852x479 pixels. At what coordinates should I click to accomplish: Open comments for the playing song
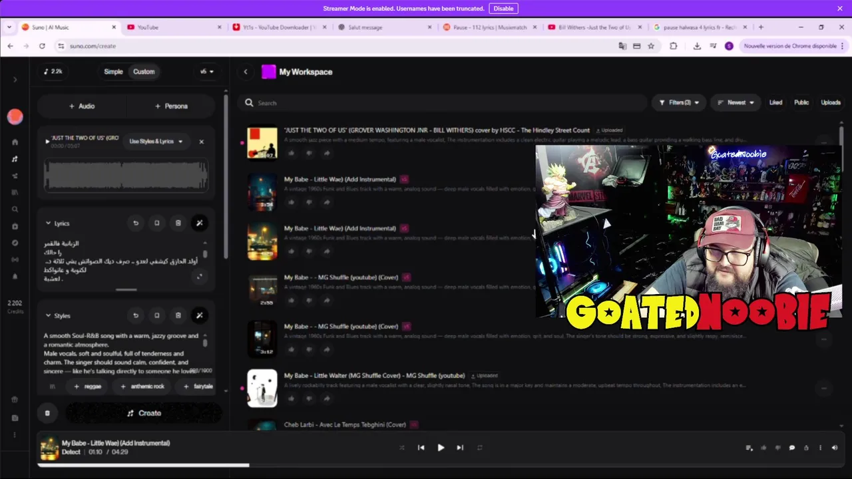(x=792, y=448)
